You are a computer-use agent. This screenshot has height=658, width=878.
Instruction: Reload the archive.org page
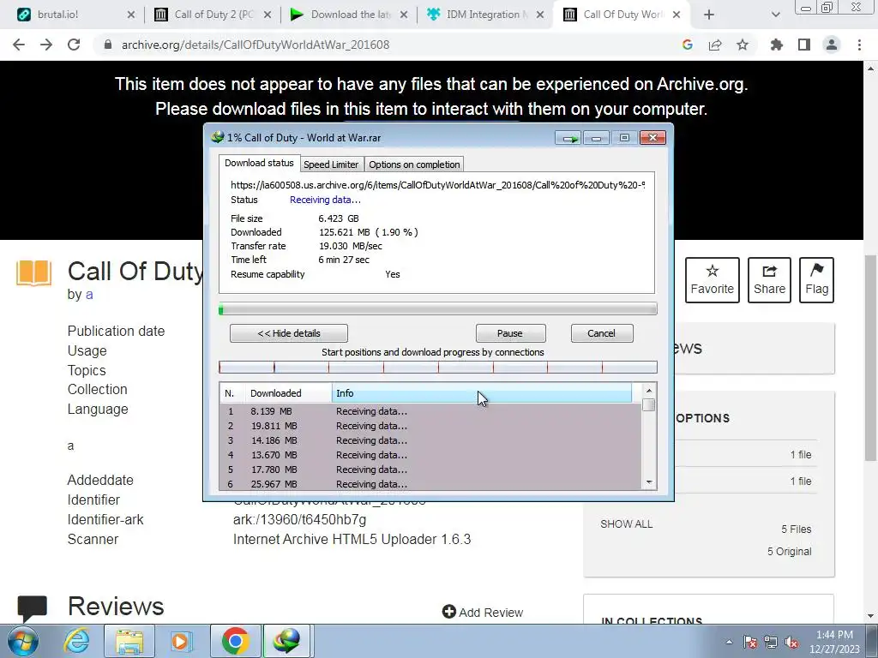[74, 45]
